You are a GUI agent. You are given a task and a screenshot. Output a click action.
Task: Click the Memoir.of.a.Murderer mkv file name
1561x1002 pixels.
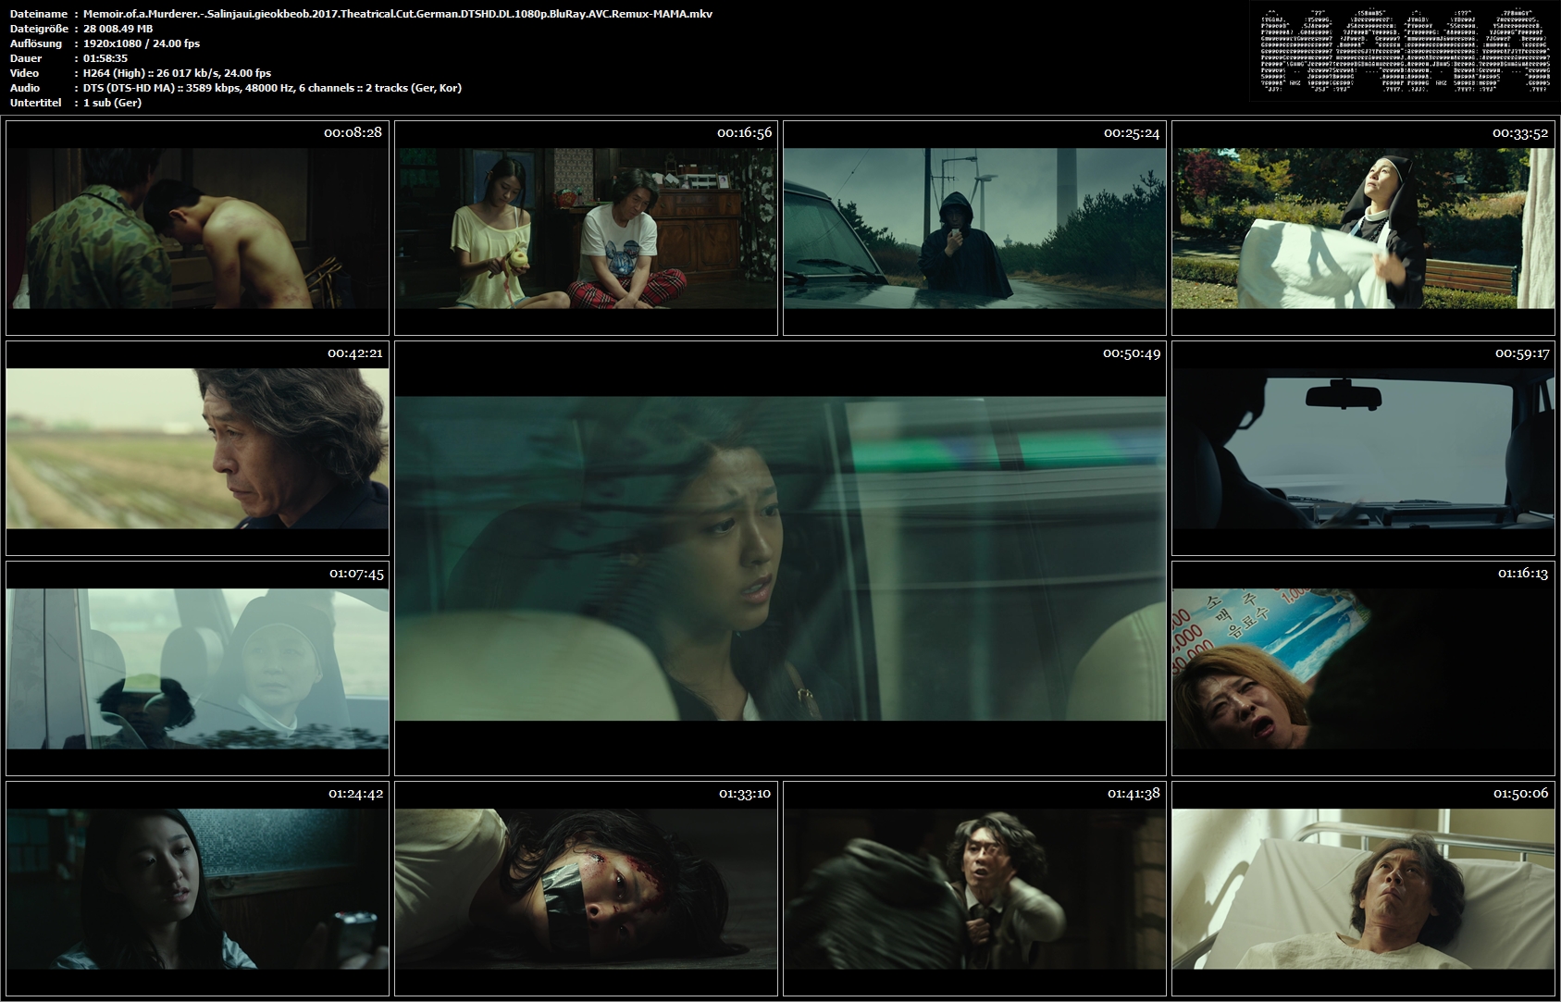[x=398, y=14]
